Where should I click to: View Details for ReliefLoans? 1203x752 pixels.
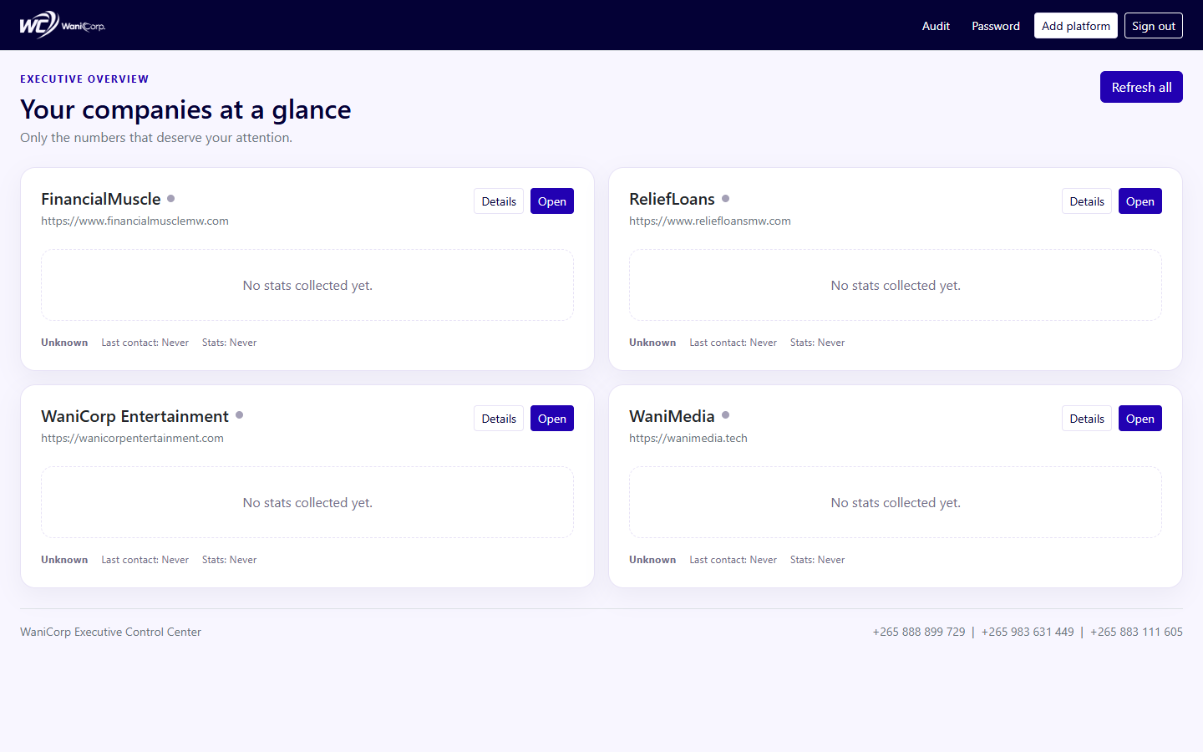tap(1087, 201)
